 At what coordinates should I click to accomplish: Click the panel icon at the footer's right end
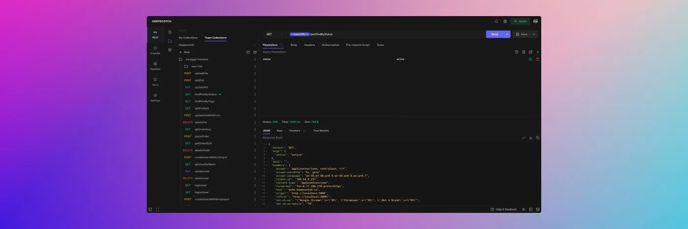pos(538,209)
